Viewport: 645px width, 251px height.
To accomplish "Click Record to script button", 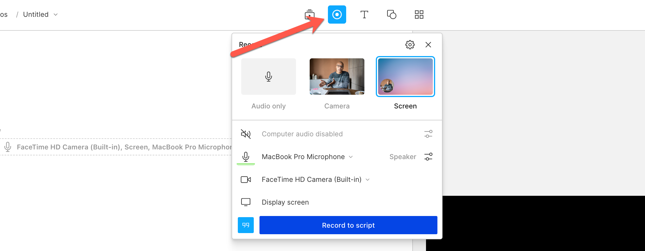I will [348, 225].
